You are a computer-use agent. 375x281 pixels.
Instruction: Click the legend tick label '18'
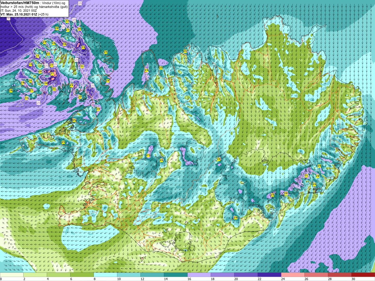[x=212, y=279]
